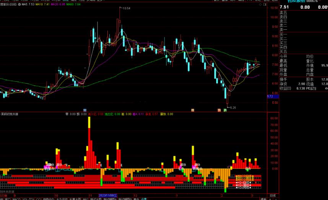Click the 最低 field label

point(283,66)
